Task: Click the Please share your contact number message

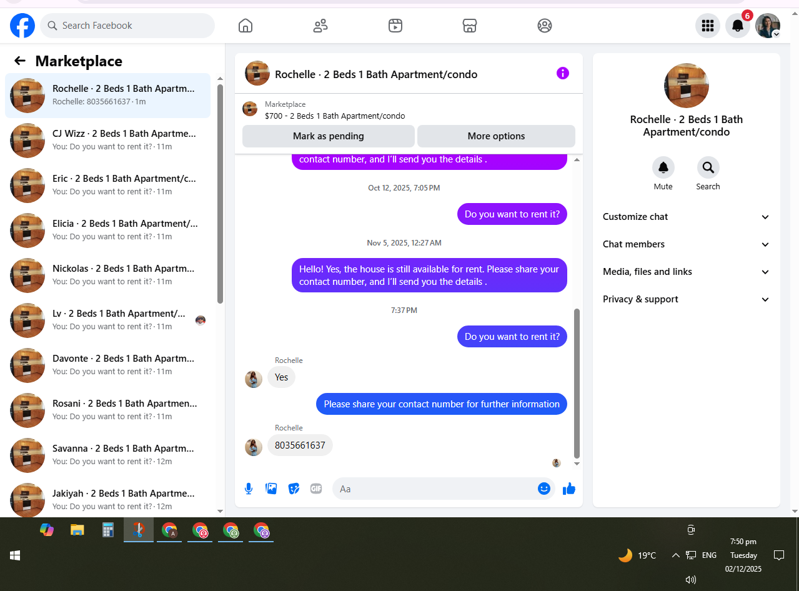Action: (442, 404)
